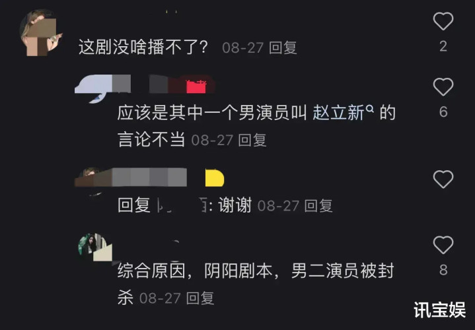Screen dimensions: 475x330
Task: Tap the yellow badge beside third username
Action: point(215,178)
